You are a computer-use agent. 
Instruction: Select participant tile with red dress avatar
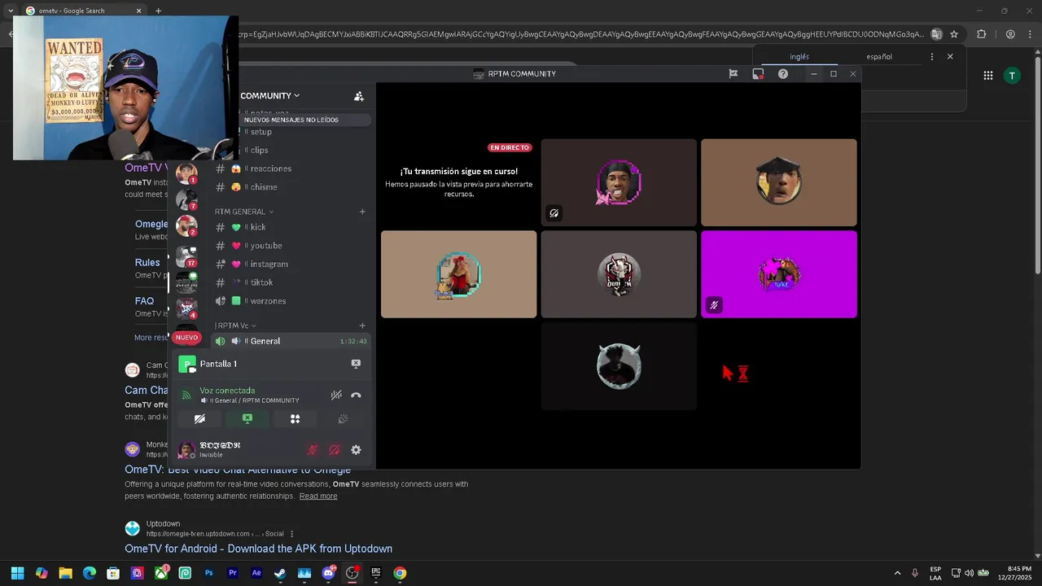(x=458, y=274)
